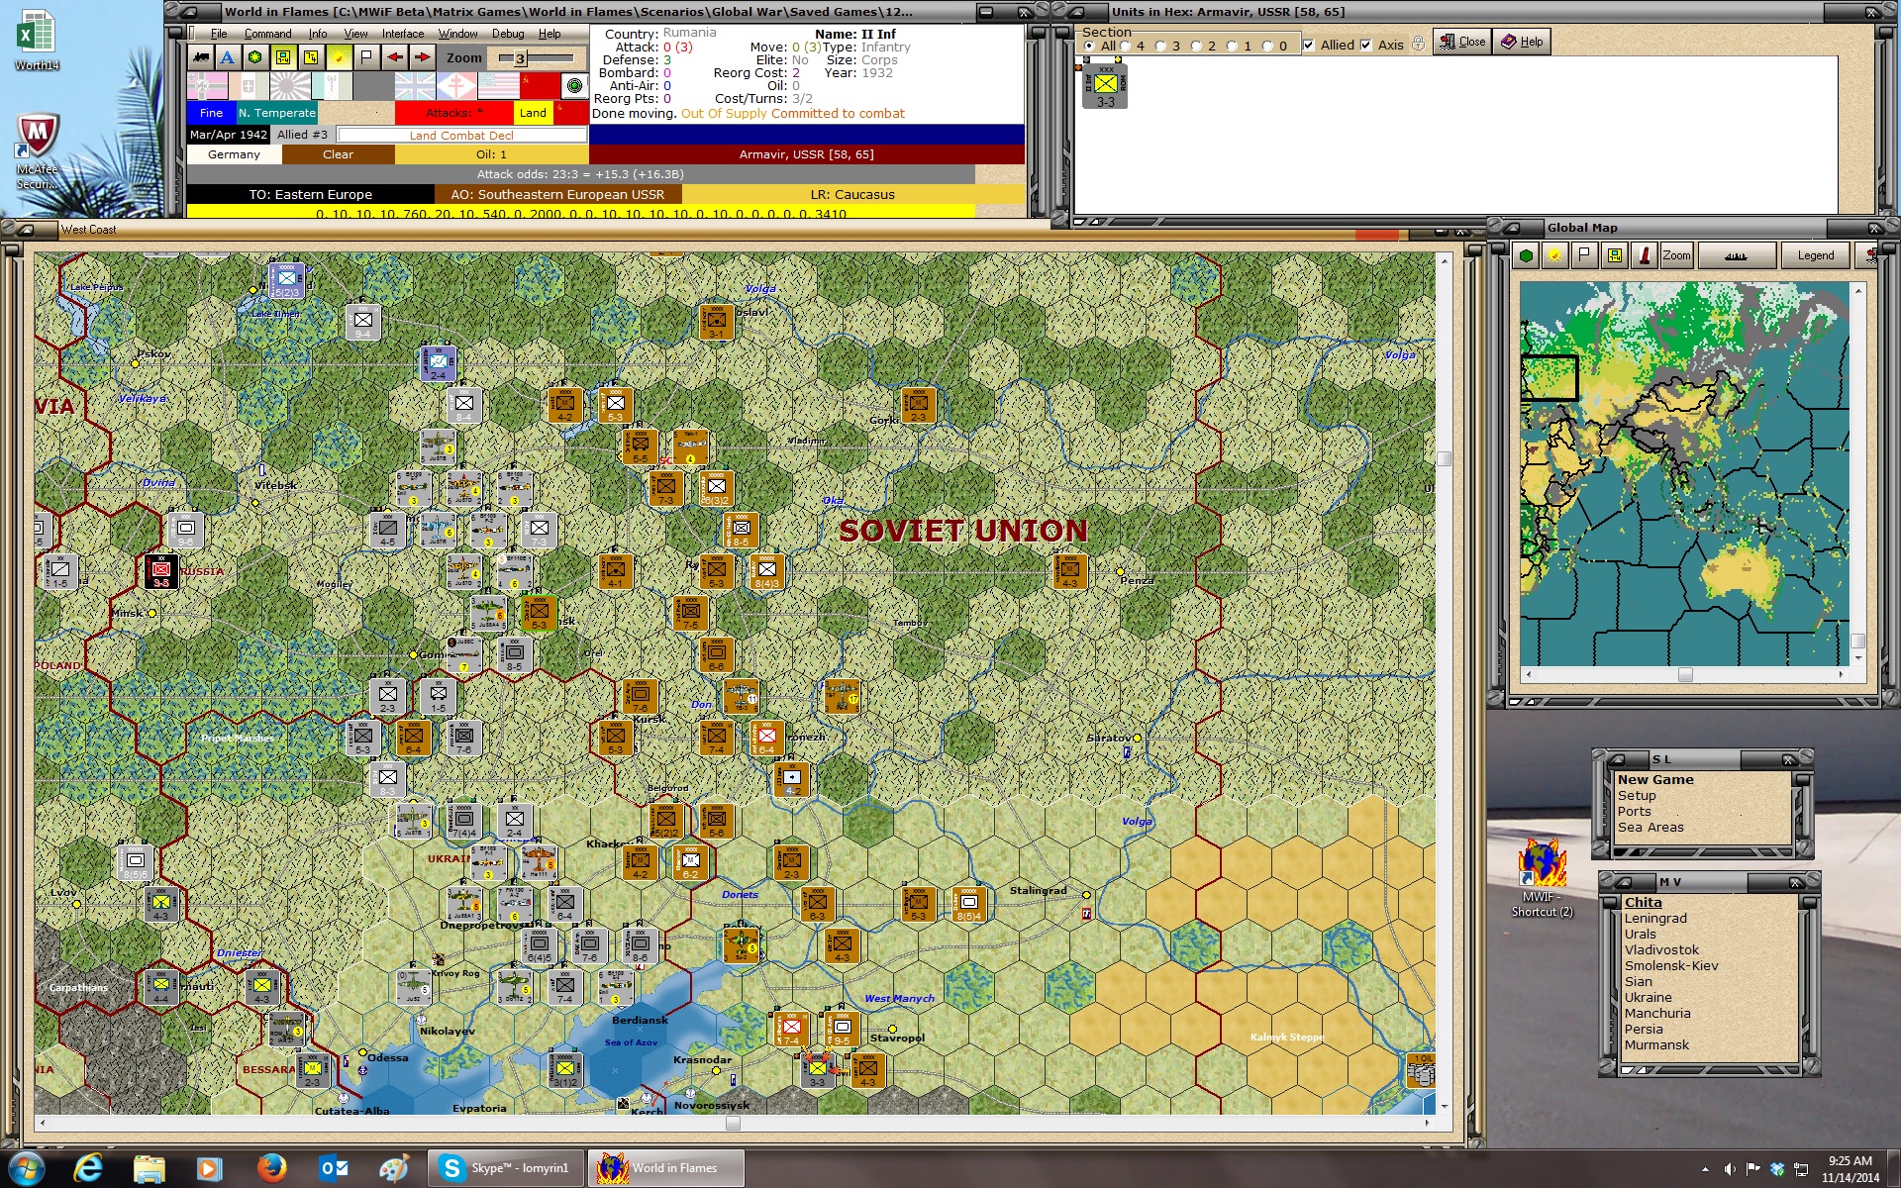Click the sun weather toolbar icon in main window
This screenshot has width=1901, height=1188.
click(339, 57)
